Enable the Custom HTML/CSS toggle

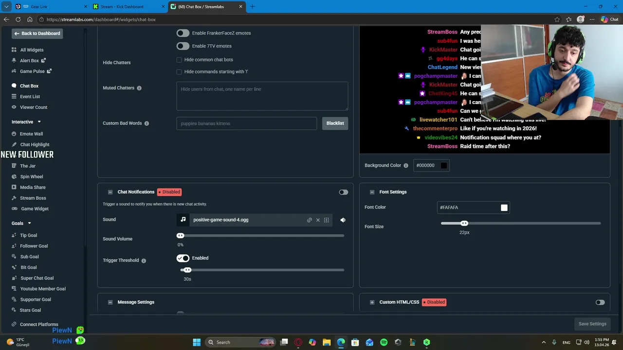[x=600, y=302]
